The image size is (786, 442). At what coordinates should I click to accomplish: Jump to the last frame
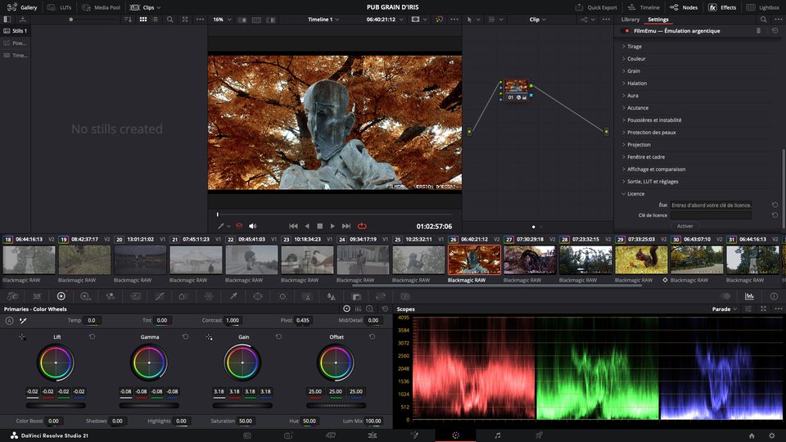346,226
